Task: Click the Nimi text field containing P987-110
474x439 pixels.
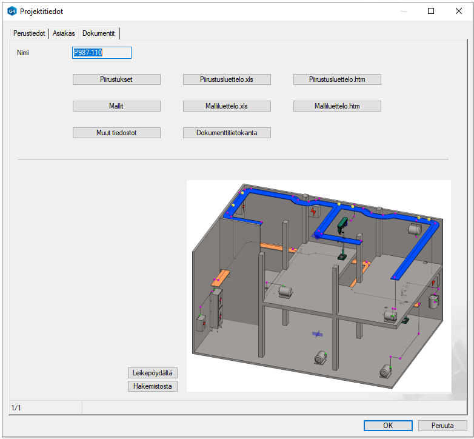Action: (x=101, y=53)
